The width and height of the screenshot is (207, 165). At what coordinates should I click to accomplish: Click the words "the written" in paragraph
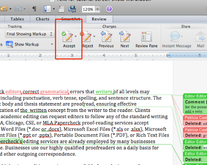[33, 110]
